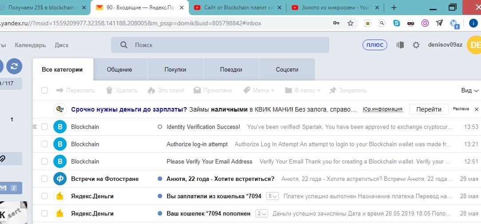Image resolution: width=481 pixels, height=224 pixels.
Task: Tick checkbox for Please Verify Your Email
Action: [44, 161]
